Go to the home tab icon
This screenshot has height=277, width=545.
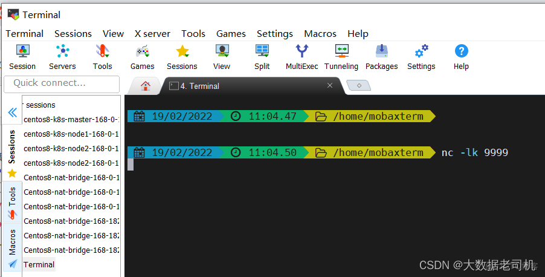[x=145, y=86]
